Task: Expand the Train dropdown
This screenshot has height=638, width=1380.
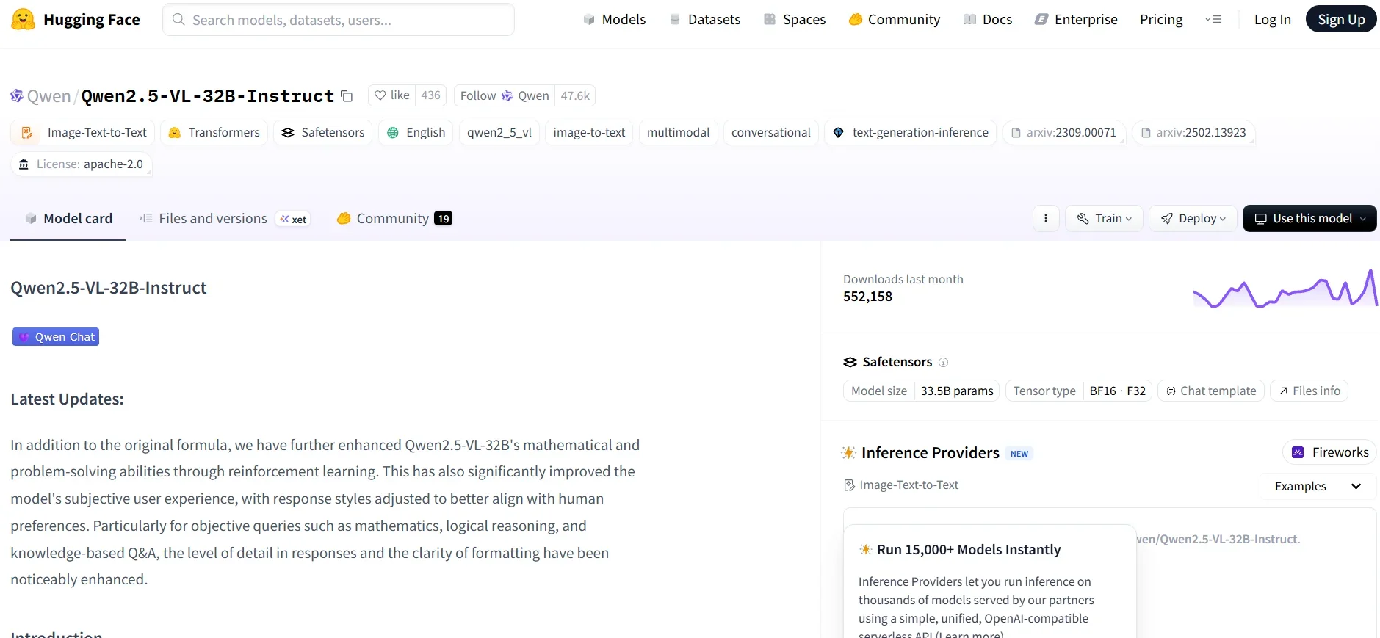Action: pyautogui.click(x=1104, y=219)
